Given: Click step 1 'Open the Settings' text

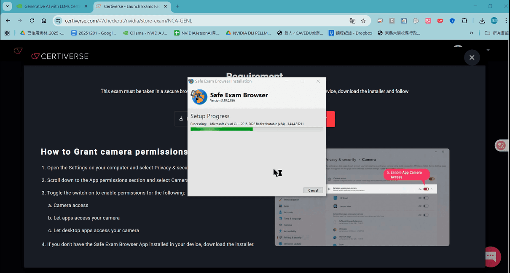Looking at the screenshot, I should [114, 167].
